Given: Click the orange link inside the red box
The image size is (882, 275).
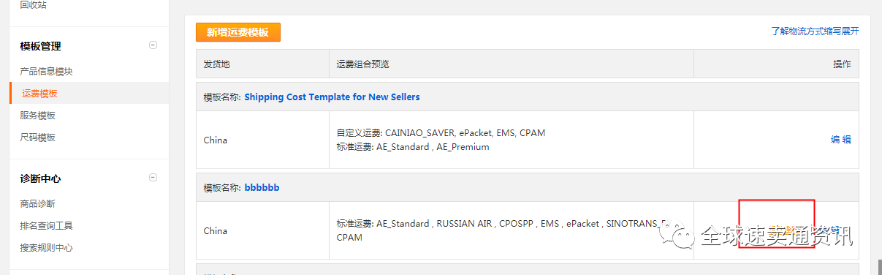Looking at the screenshot, I should pyautogui.click(x=781, y=230).
